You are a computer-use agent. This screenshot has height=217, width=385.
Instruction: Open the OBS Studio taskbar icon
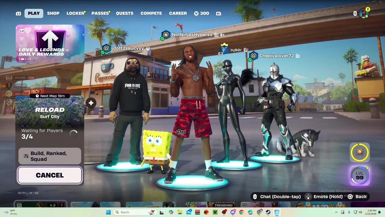(224, 212)
